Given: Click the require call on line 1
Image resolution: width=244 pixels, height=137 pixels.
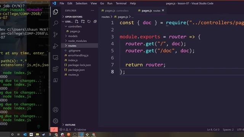Looking at the screenshot, I should (176, 23).
